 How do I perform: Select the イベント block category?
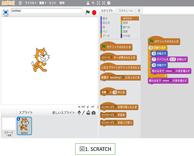point(130,18)
